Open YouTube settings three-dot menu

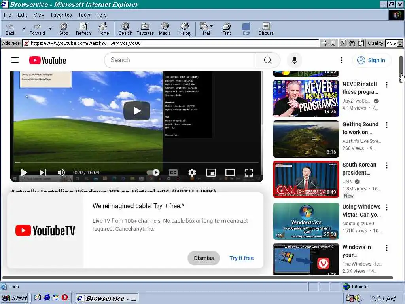pyautogui.click(x=341, y=60)
